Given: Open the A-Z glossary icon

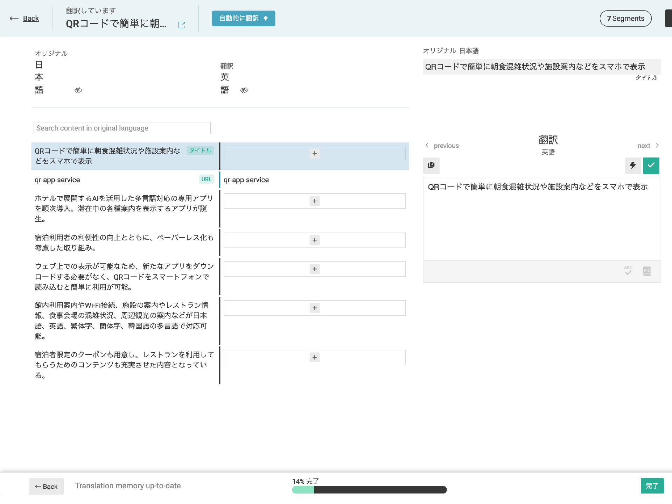Looking at the screenshot, I should coord(646,271).
